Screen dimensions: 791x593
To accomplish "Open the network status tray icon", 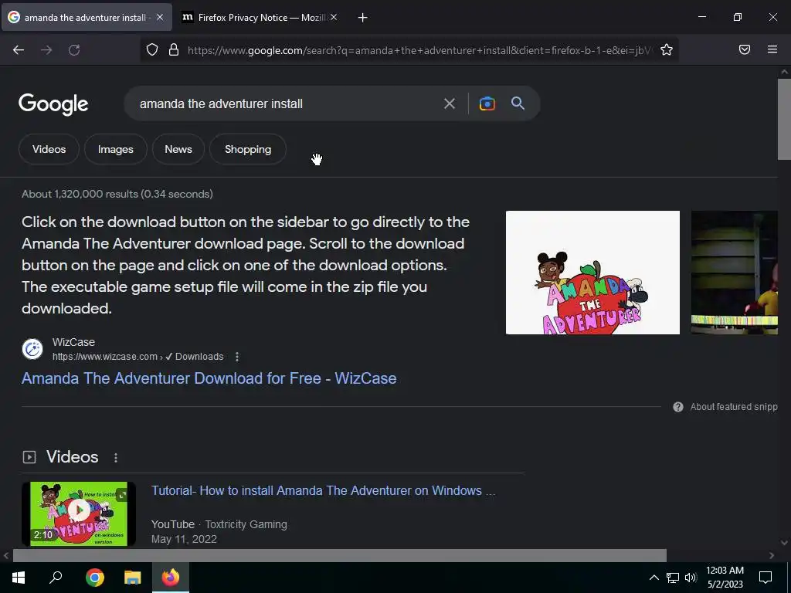I will 673,578.
